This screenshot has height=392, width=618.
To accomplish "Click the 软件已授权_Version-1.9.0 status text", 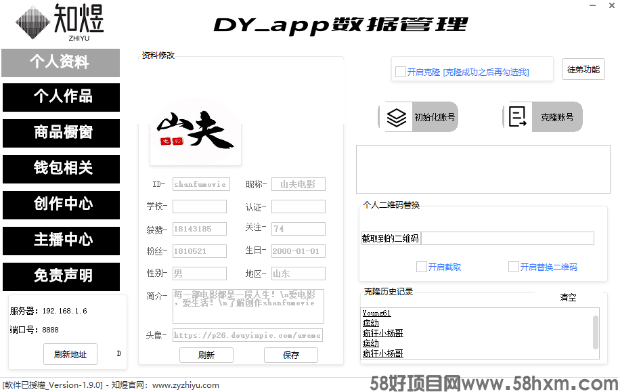I will click(x=52, y=385).
